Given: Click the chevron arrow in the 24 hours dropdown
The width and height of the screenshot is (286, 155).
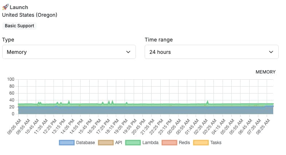Looking at the screenshot, I should tap(271, 52).
